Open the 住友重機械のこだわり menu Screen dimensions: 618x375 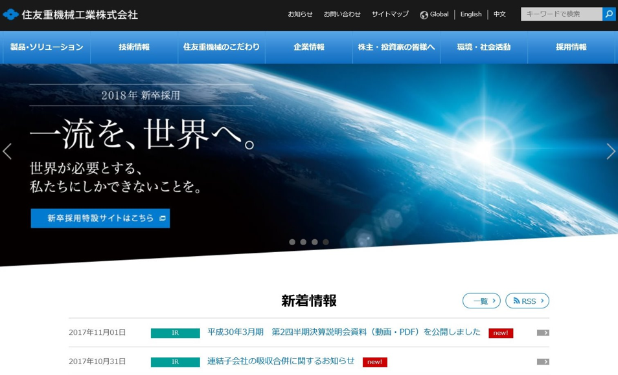coord(222,47)
